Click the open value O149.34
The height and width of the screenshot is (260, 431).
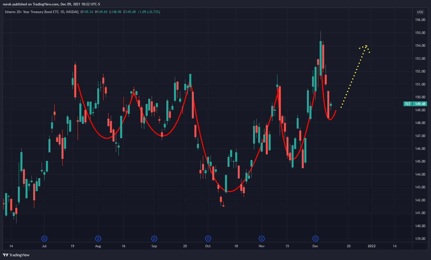point(87,12)
